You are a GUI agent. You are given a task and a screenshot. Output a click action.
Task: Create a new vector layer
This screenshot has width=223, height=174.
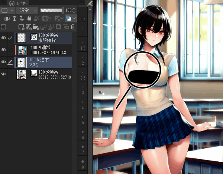coord(28,27)
